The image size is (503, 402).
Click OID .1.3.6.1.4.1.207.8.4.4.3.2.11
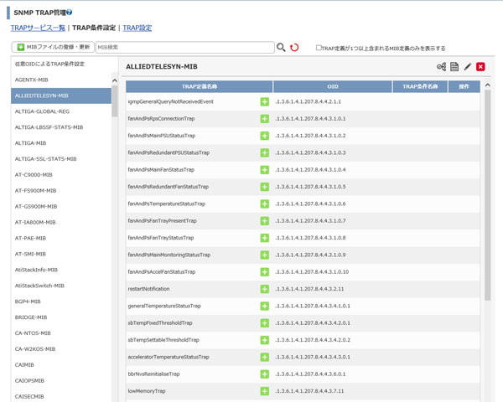[x=309, y=289]
